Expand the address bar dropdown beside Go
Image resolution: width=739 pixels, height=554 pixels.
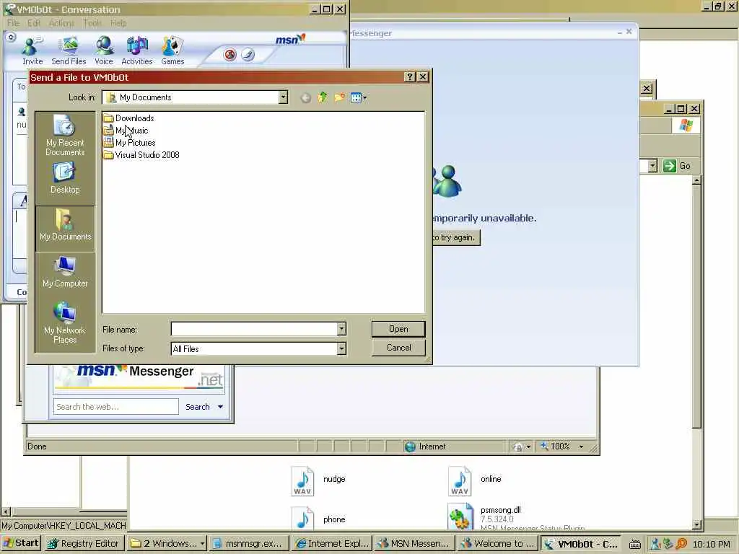[x=652, y=166]
